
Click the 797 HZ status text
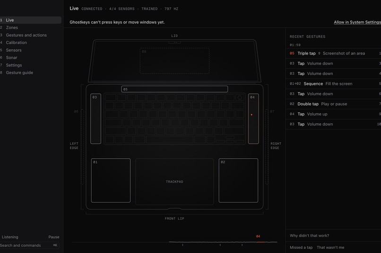(x=171, y=8)
